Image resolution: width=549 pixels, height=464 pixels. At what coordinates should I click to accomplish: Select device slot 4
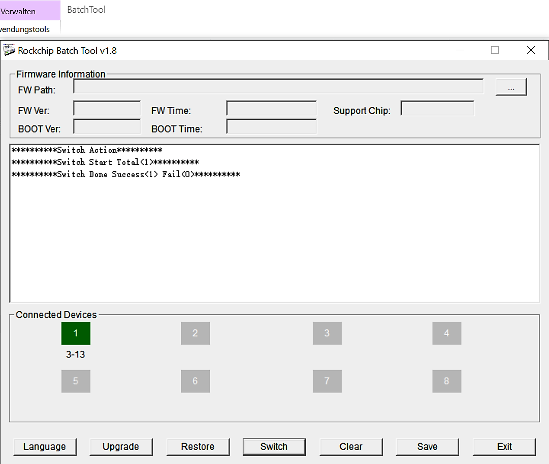coord(447,333)
